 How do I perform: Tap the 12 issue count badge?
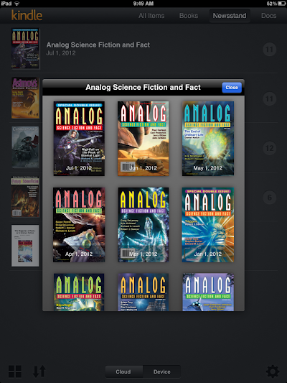(x=270, y=148)
